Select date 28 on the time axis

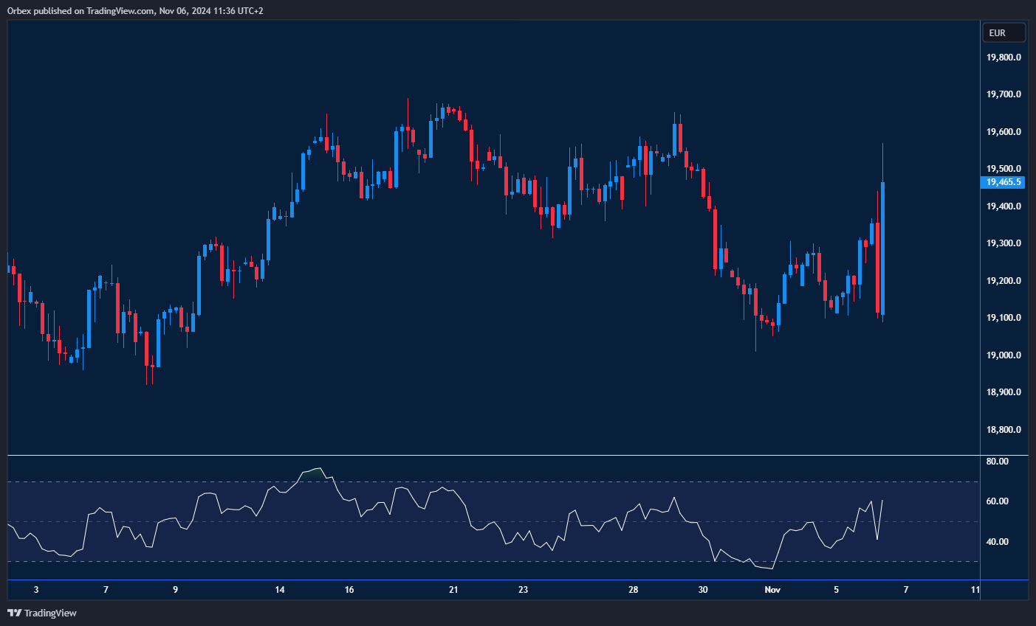click(x=634, y=590)
